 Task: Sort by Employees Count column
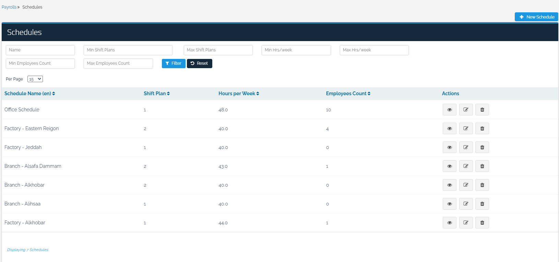(x=348, y=93)
